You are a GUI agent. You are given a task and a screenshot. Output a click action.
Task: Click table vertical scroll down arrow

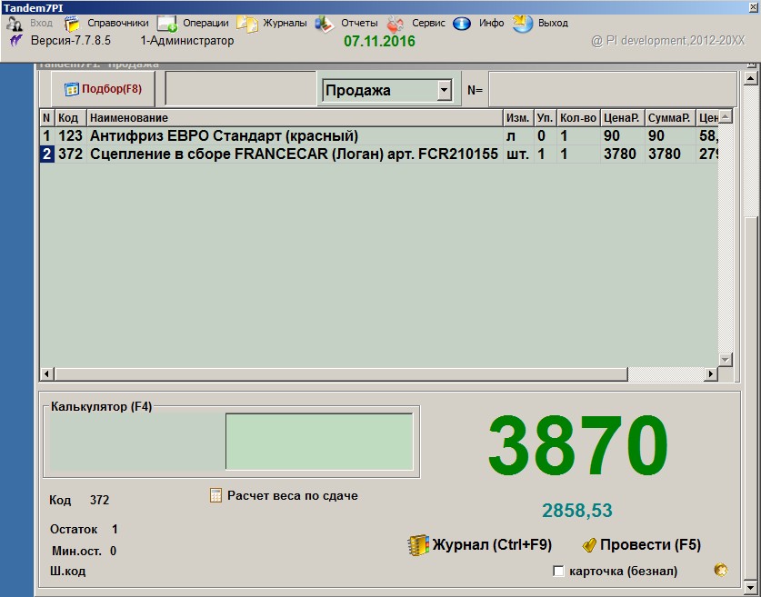(x=725, y=359)
